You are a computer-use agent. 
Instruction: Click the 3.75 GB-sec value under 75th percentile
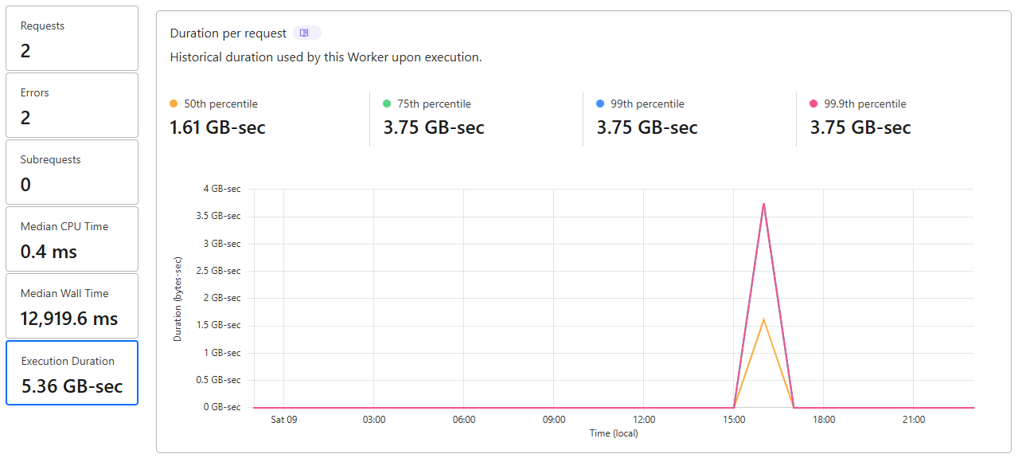(434, 127)
